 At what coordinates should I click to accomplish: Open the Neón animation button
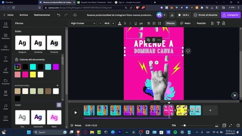(185, 23)
